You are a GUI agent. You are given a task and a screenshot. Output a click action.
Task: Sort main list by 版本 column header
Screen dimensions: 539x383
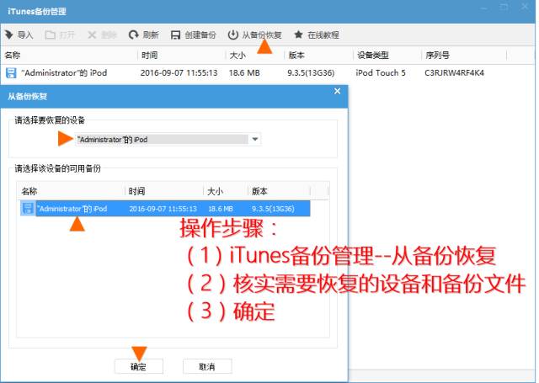(318, 55)
